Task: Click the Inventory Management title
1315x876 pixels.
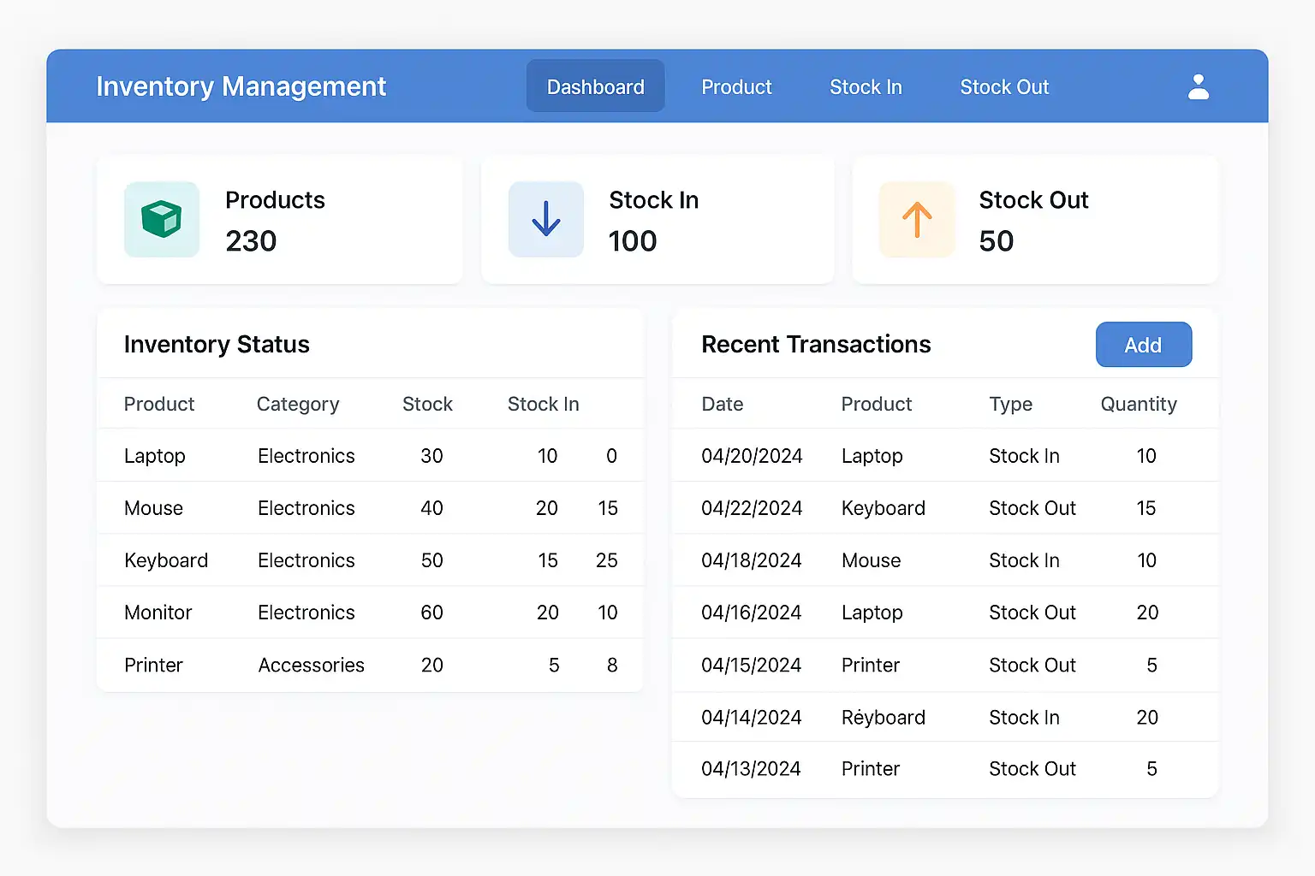Action: [241, 86]
